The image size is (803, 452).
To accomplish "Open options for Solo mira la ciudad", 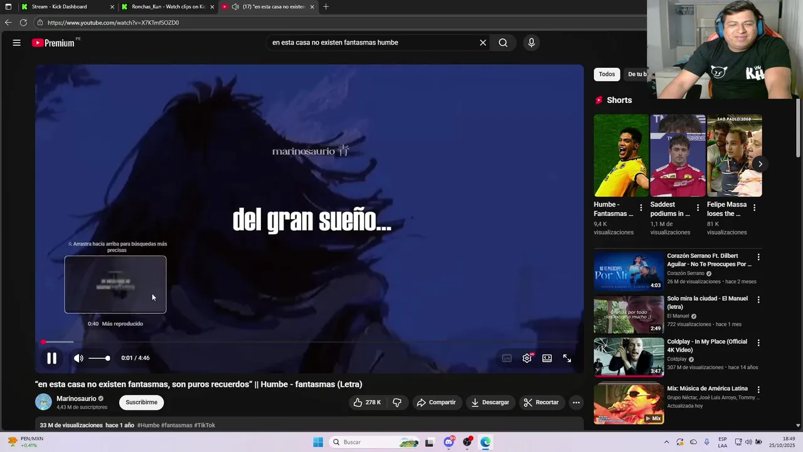I will (x=758, y=299).
